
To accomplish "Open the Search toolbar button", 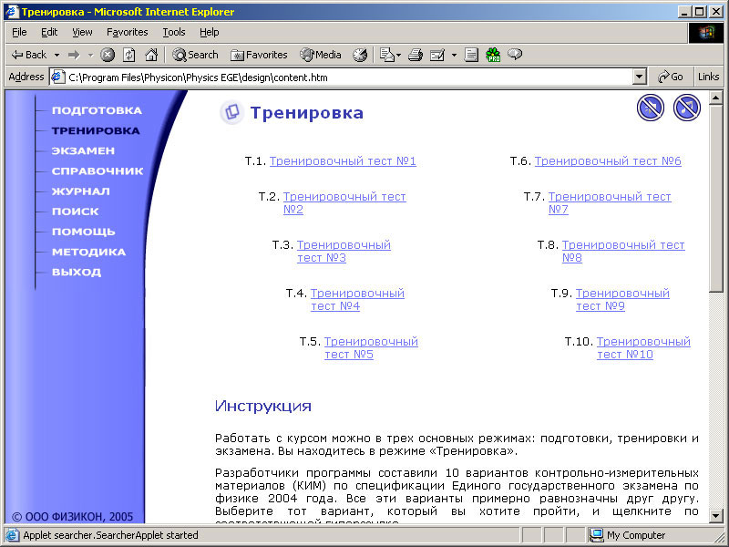I will [195, 55].
